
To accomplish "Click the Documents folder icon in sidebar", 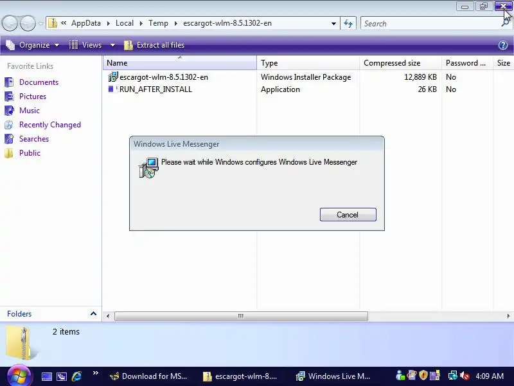I will click(9, 82).
